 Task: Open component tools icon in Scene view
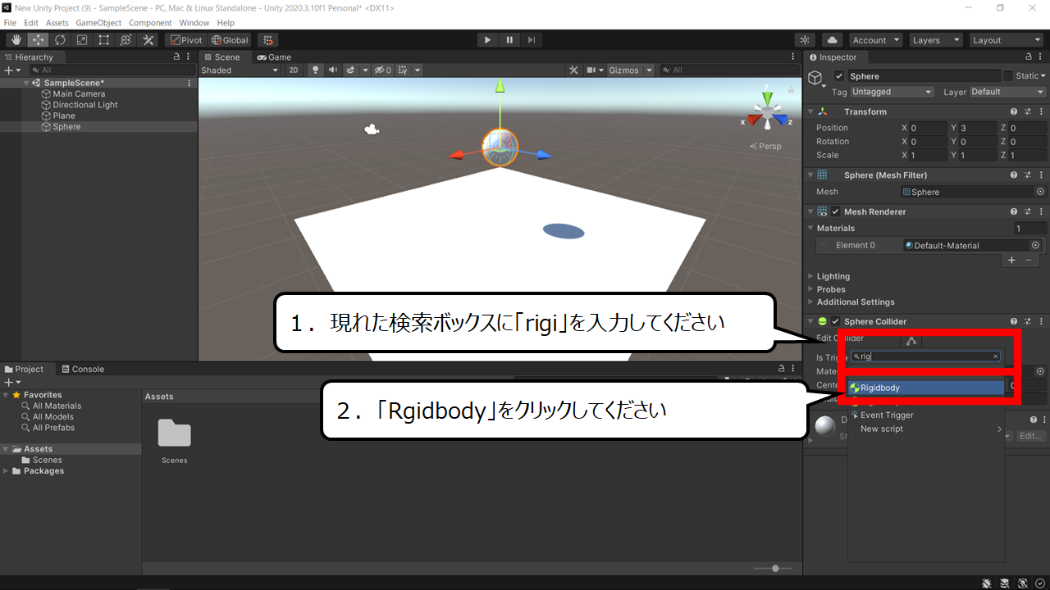coord(573,70)
